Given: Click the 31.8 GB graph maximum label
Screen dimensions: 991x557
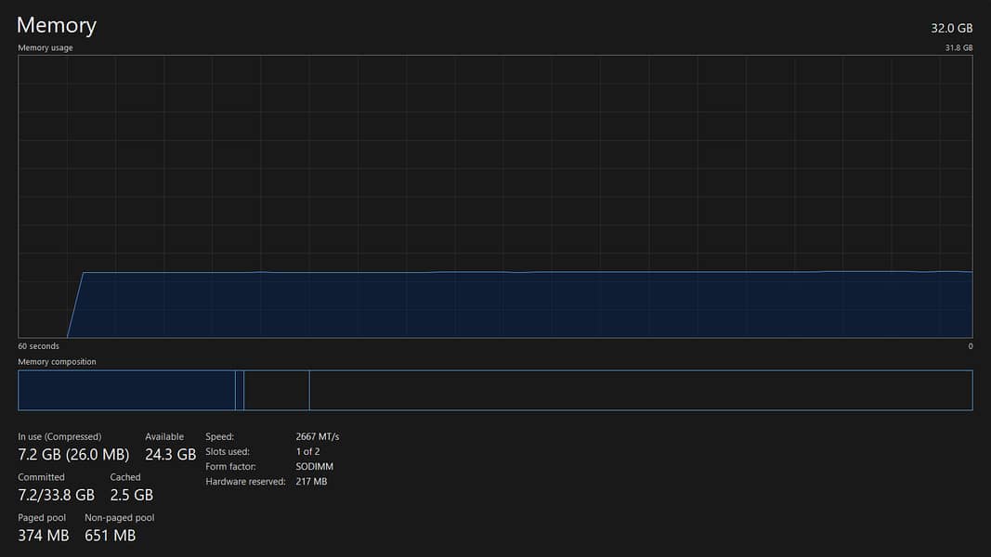Looking at the screenshot, I should click(x=958, y=47).
